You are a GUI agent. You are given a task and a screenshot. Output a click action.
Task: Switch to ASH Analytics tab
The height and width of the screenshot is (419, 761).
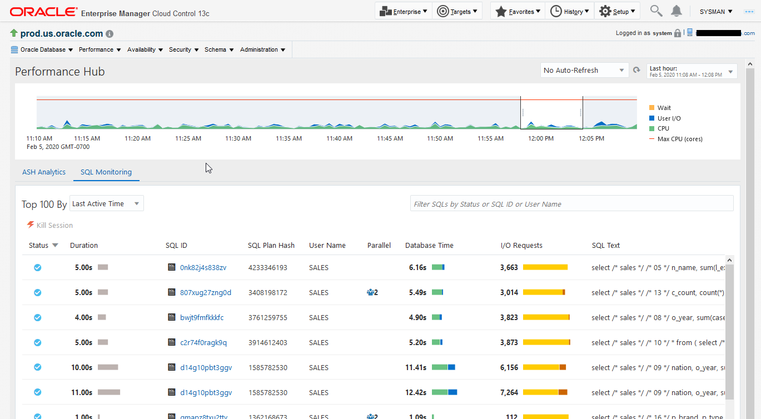tap(44, 172)
